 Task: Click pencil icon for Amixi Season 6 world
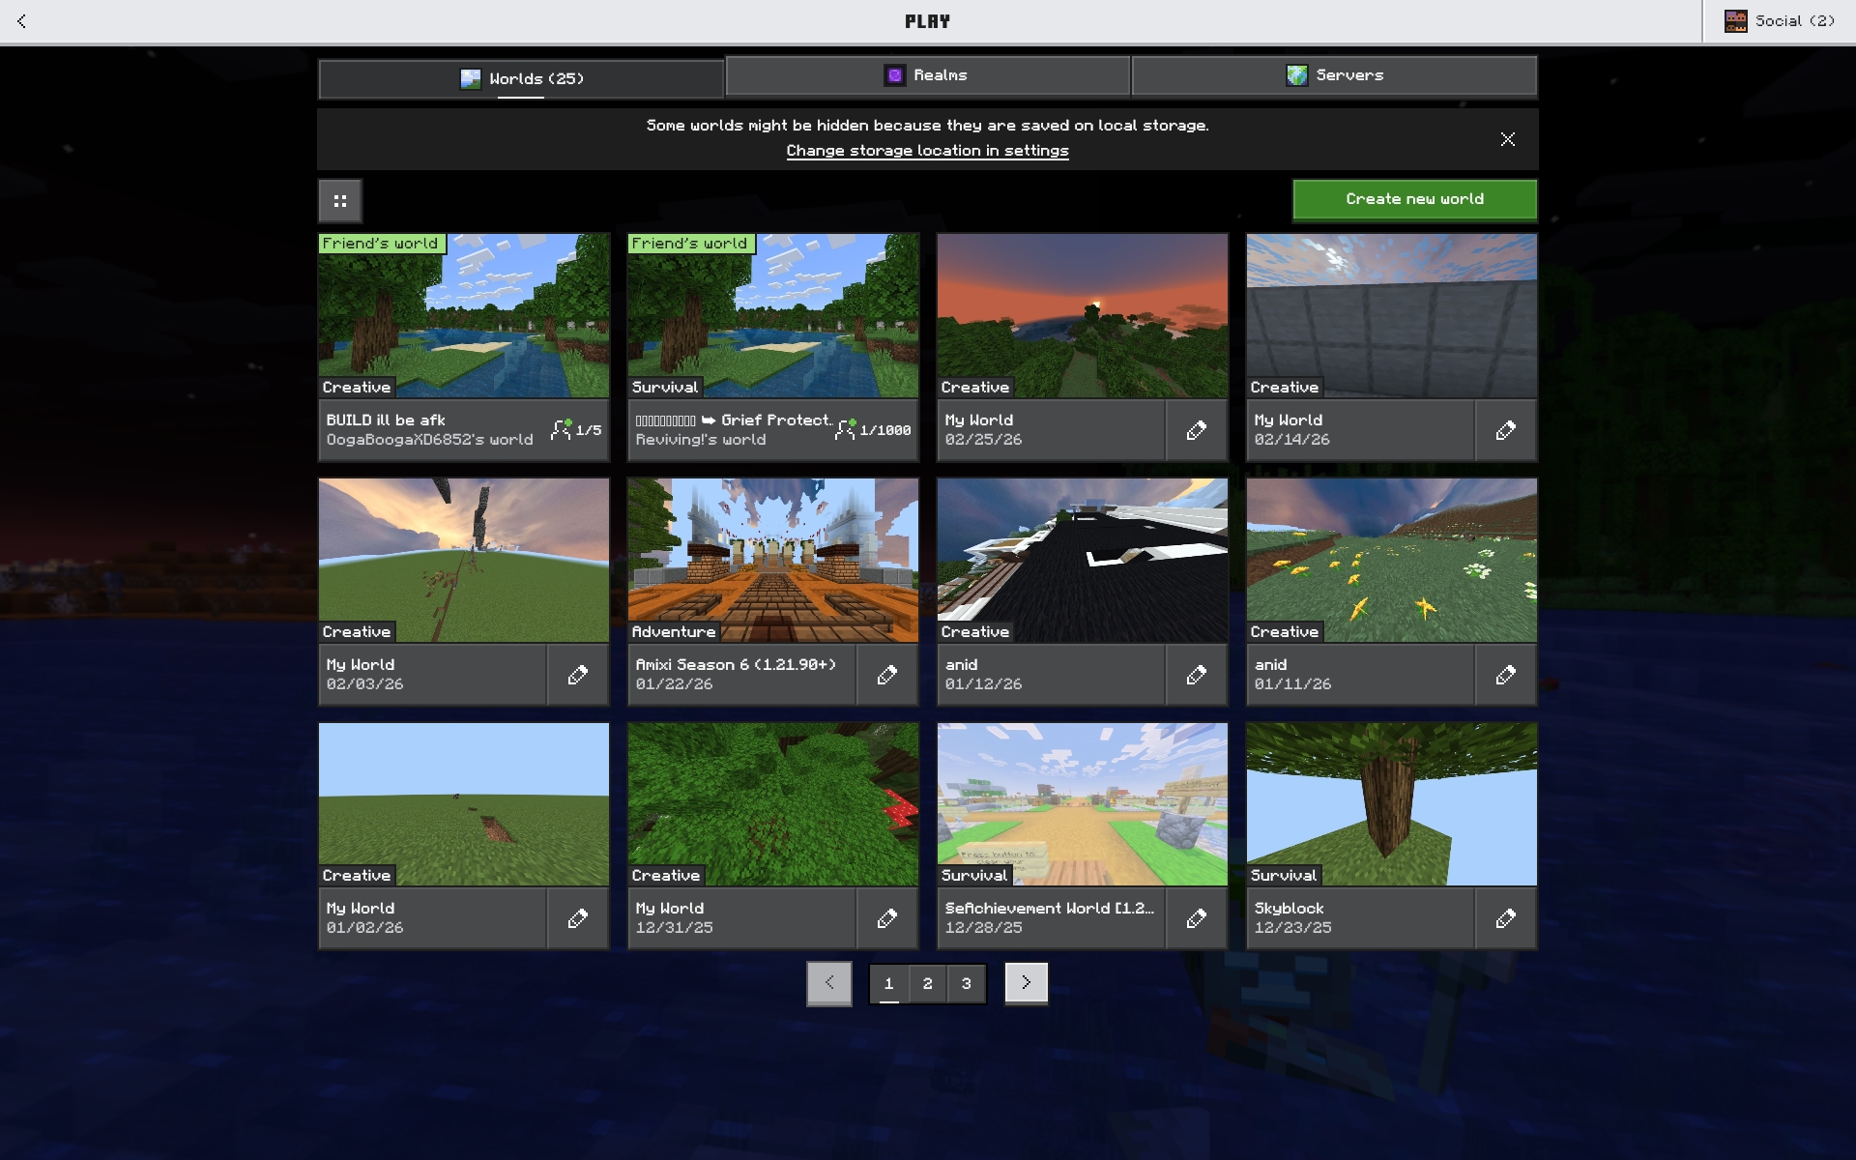pos(887,675)
